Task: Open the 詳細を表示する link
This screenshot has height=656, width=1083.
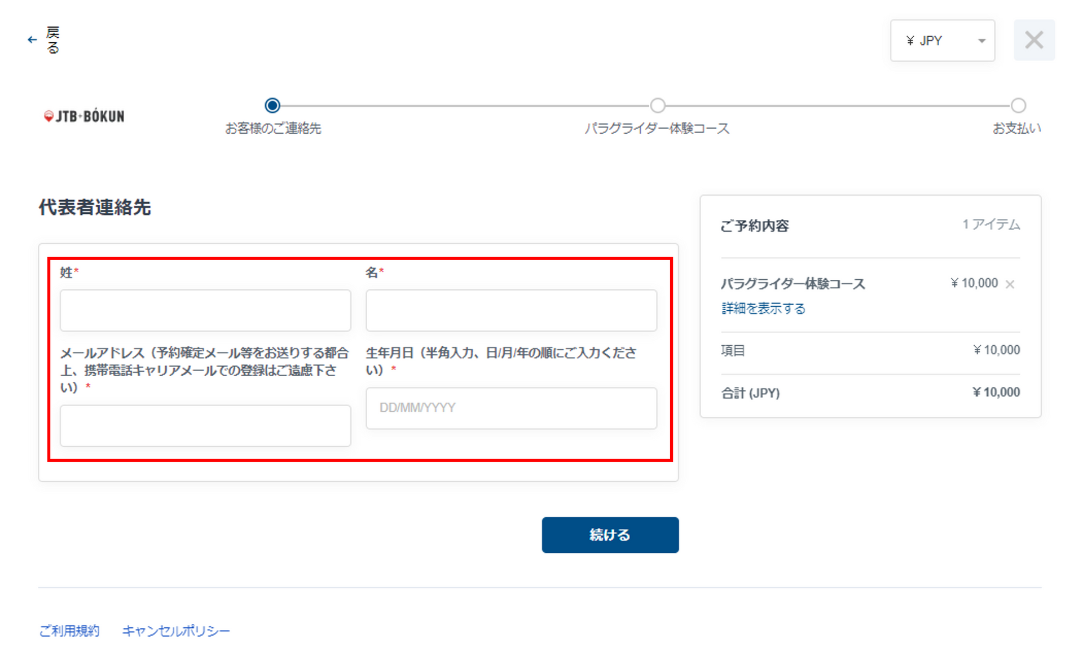Action: (763, 309)
